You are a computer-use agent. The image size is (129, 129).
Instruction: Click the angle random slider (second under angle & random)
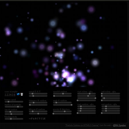pos(62,105)
